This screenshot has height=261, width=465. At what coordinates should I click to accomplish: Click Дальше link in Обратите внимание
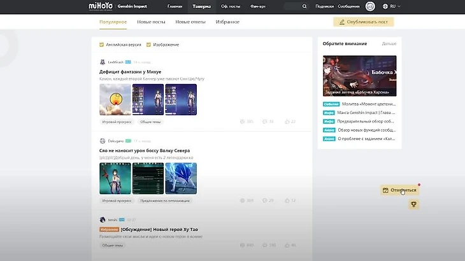[x=389, y=43]
